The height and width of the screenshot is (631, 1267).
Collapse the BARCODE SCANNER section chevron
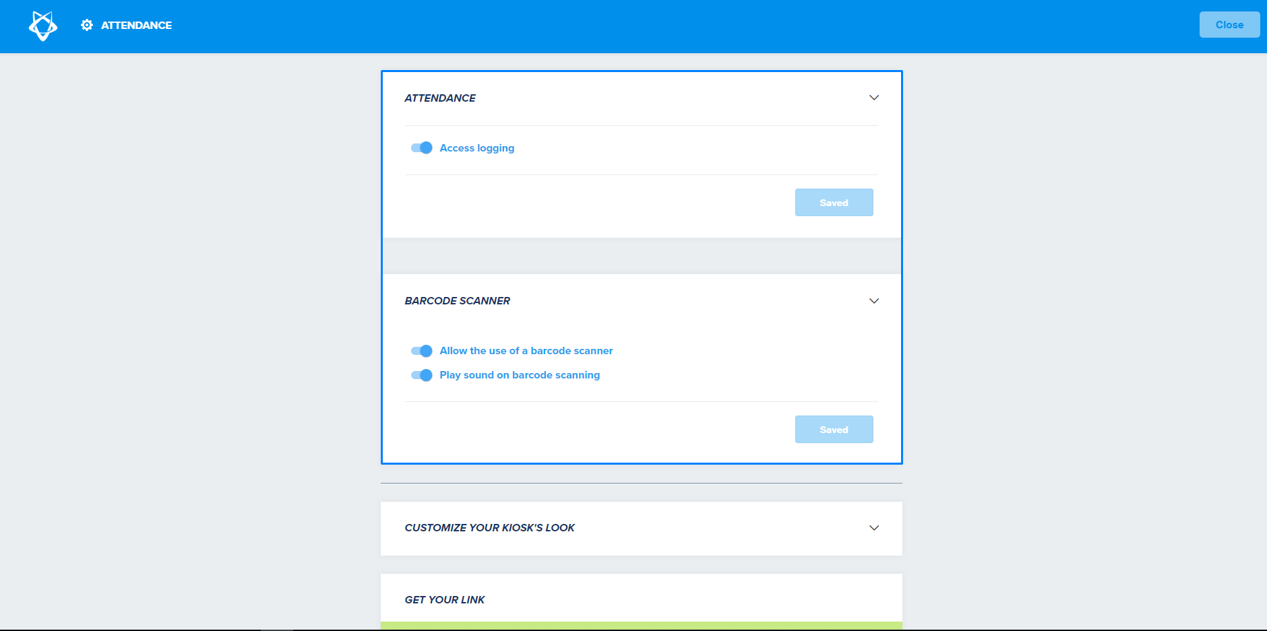[874, 301]
